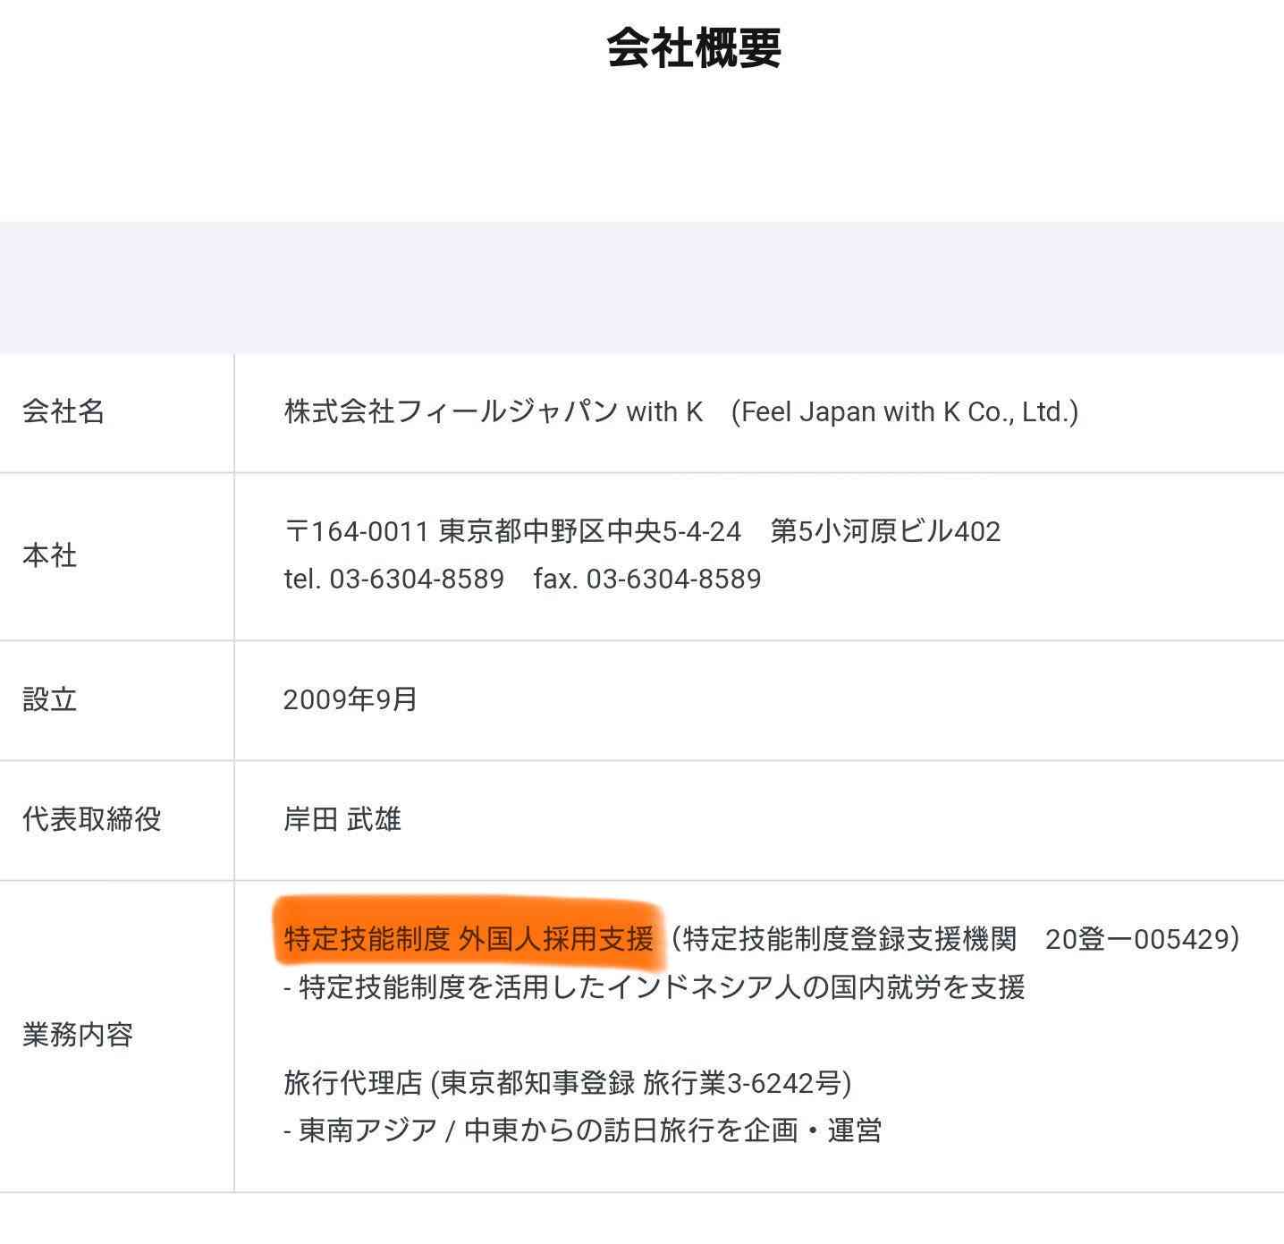Click the 業務内容 row label
Image resolution: width=1284 pixels, height=1244 pixels.
coord(77,1035)
